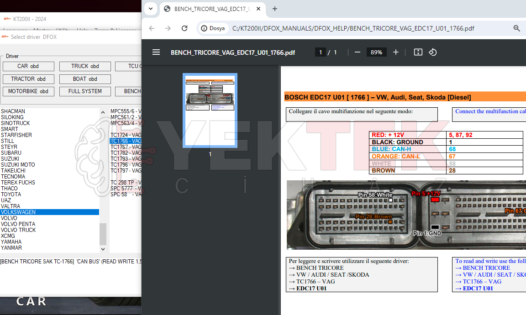
Task: Click the PDF page number field
Action: coord(321,52)
